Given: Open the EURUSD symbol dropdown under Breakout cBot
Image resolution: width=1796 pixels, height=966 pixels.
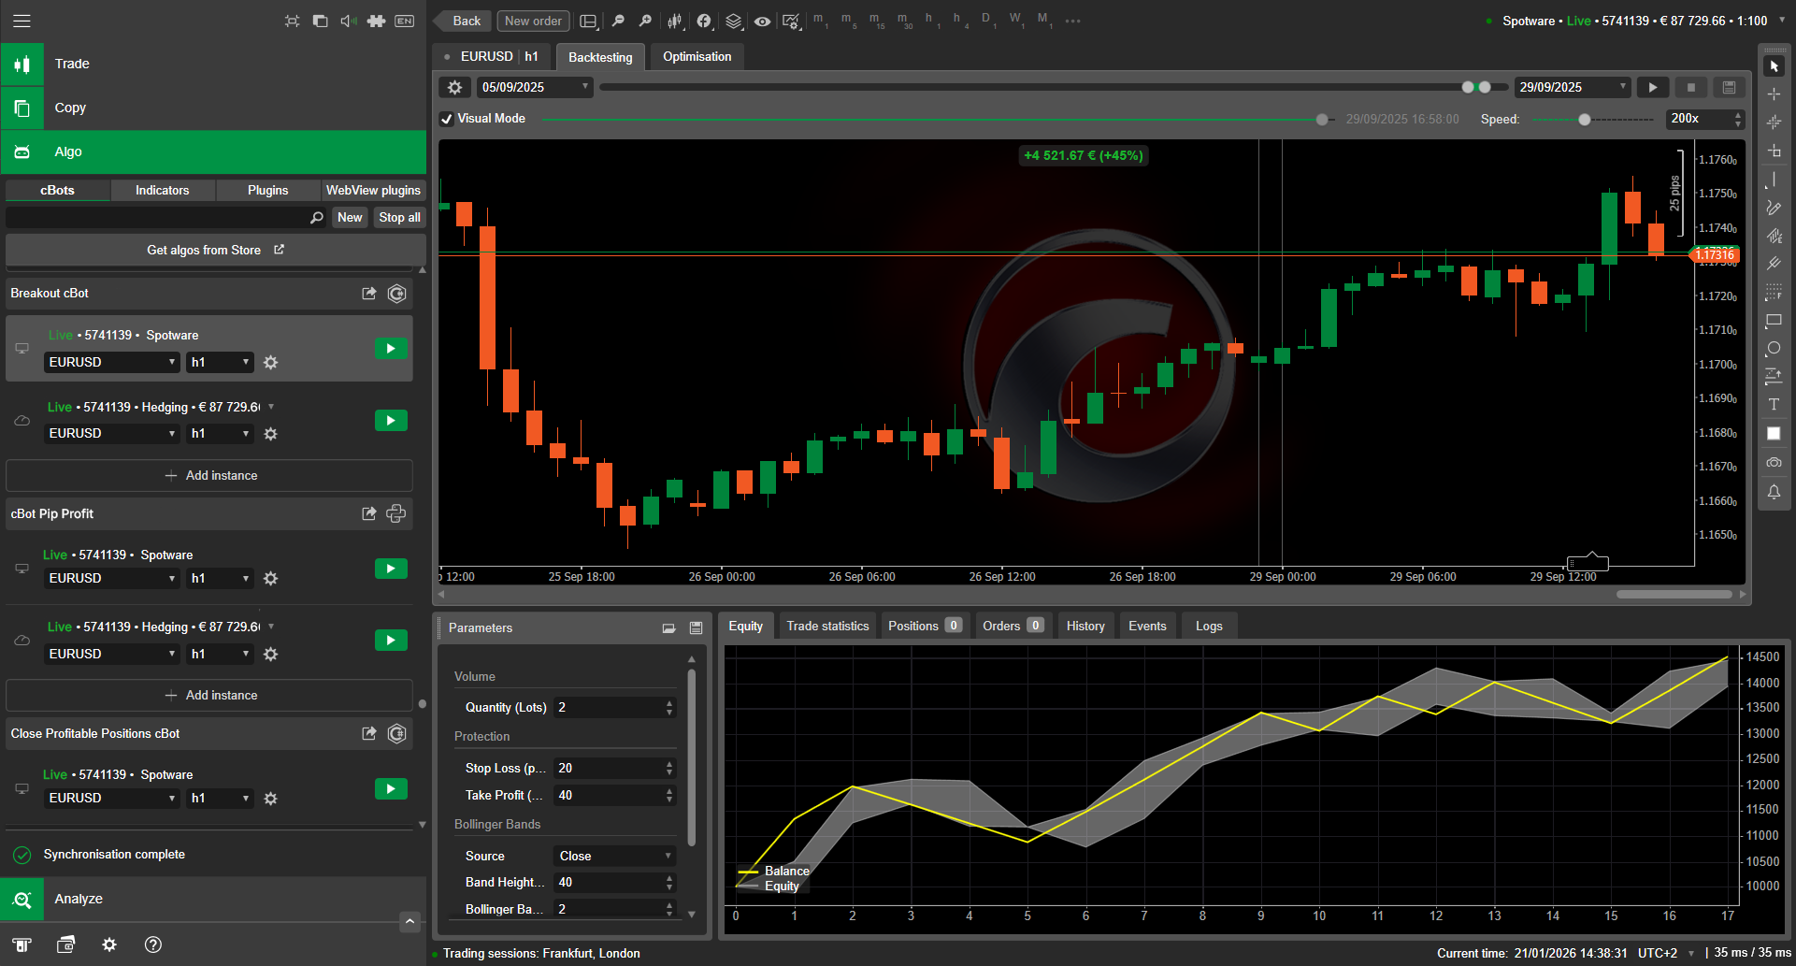Looking at the screenshot, I should point(111,362).
